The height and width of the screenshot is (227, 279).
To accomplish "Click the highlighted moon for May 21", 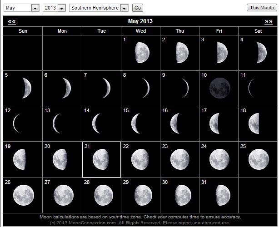I will pyautogui.click(x=101, y=159).
